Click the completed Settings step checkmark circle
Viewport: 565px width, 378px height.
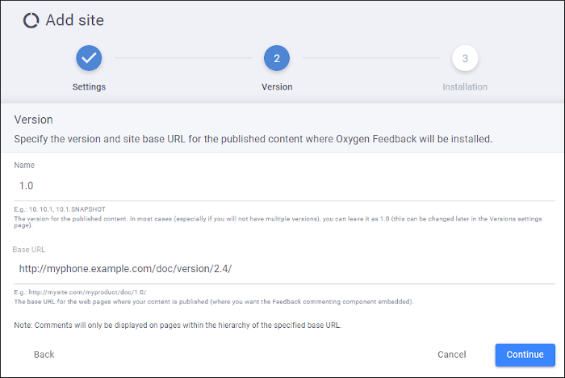89,58
